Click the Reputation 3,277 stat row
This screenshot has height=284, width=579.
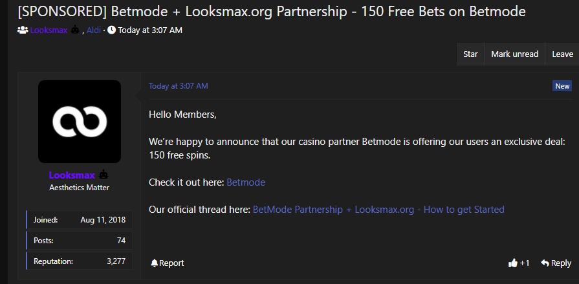click(80, 261)
